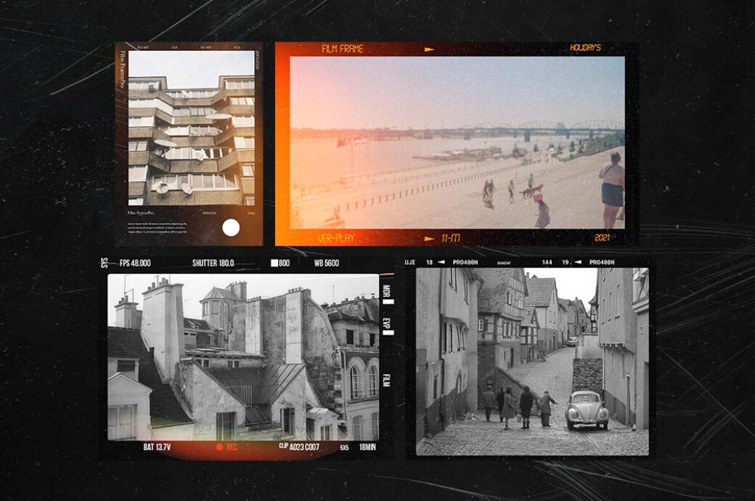The image size is (755, 501).
Task: Click the WB 5600 white balance indicator
Action: [x=327, y=261]
